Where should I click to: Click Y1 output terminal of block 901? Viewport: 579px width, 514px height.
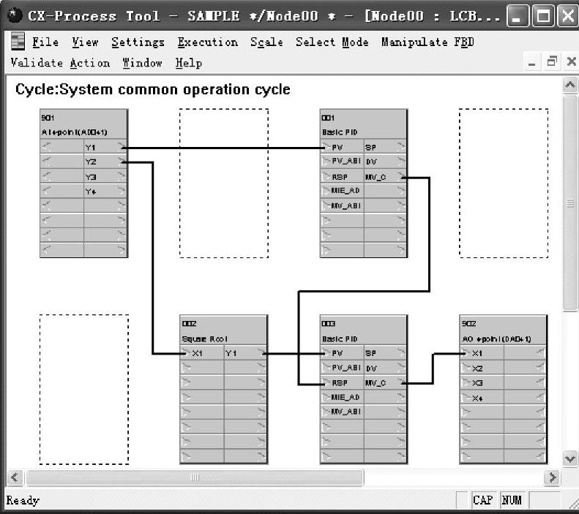coord(105,147)
